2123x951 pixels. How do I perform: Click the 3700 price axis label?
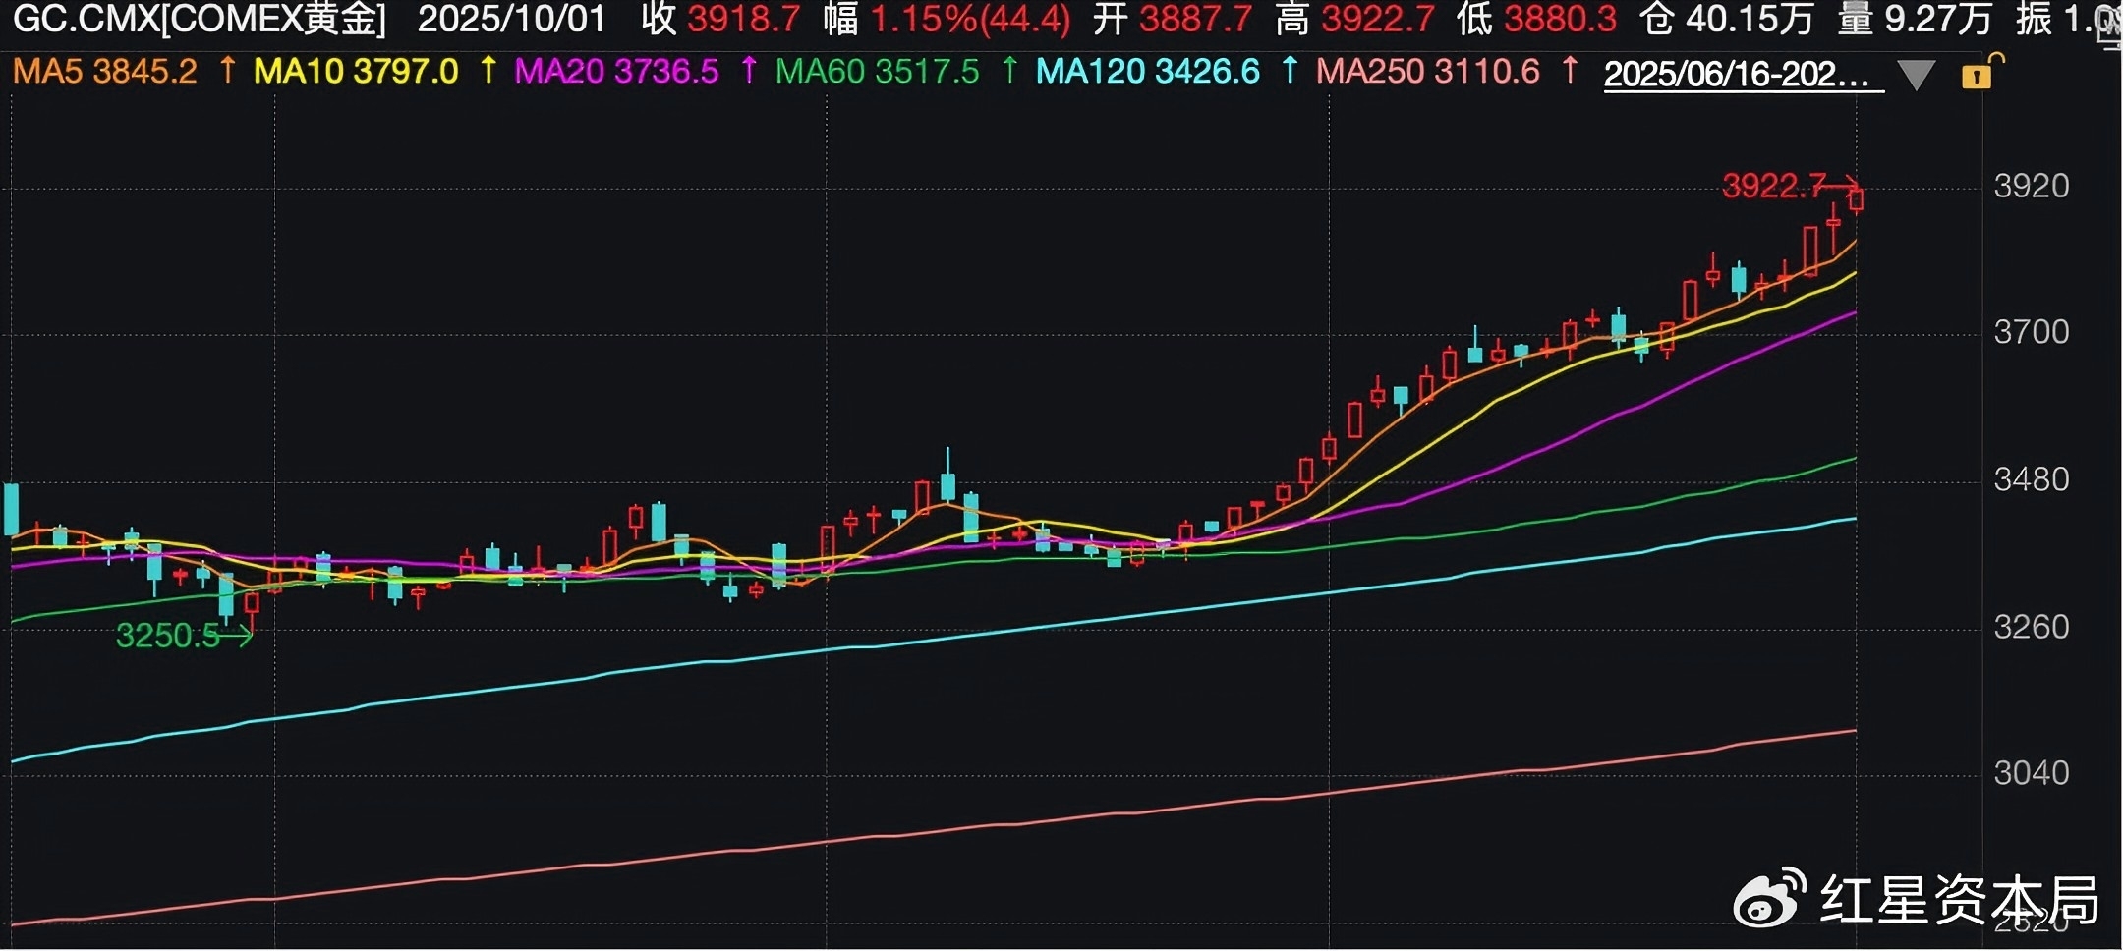coord(2031,333)
